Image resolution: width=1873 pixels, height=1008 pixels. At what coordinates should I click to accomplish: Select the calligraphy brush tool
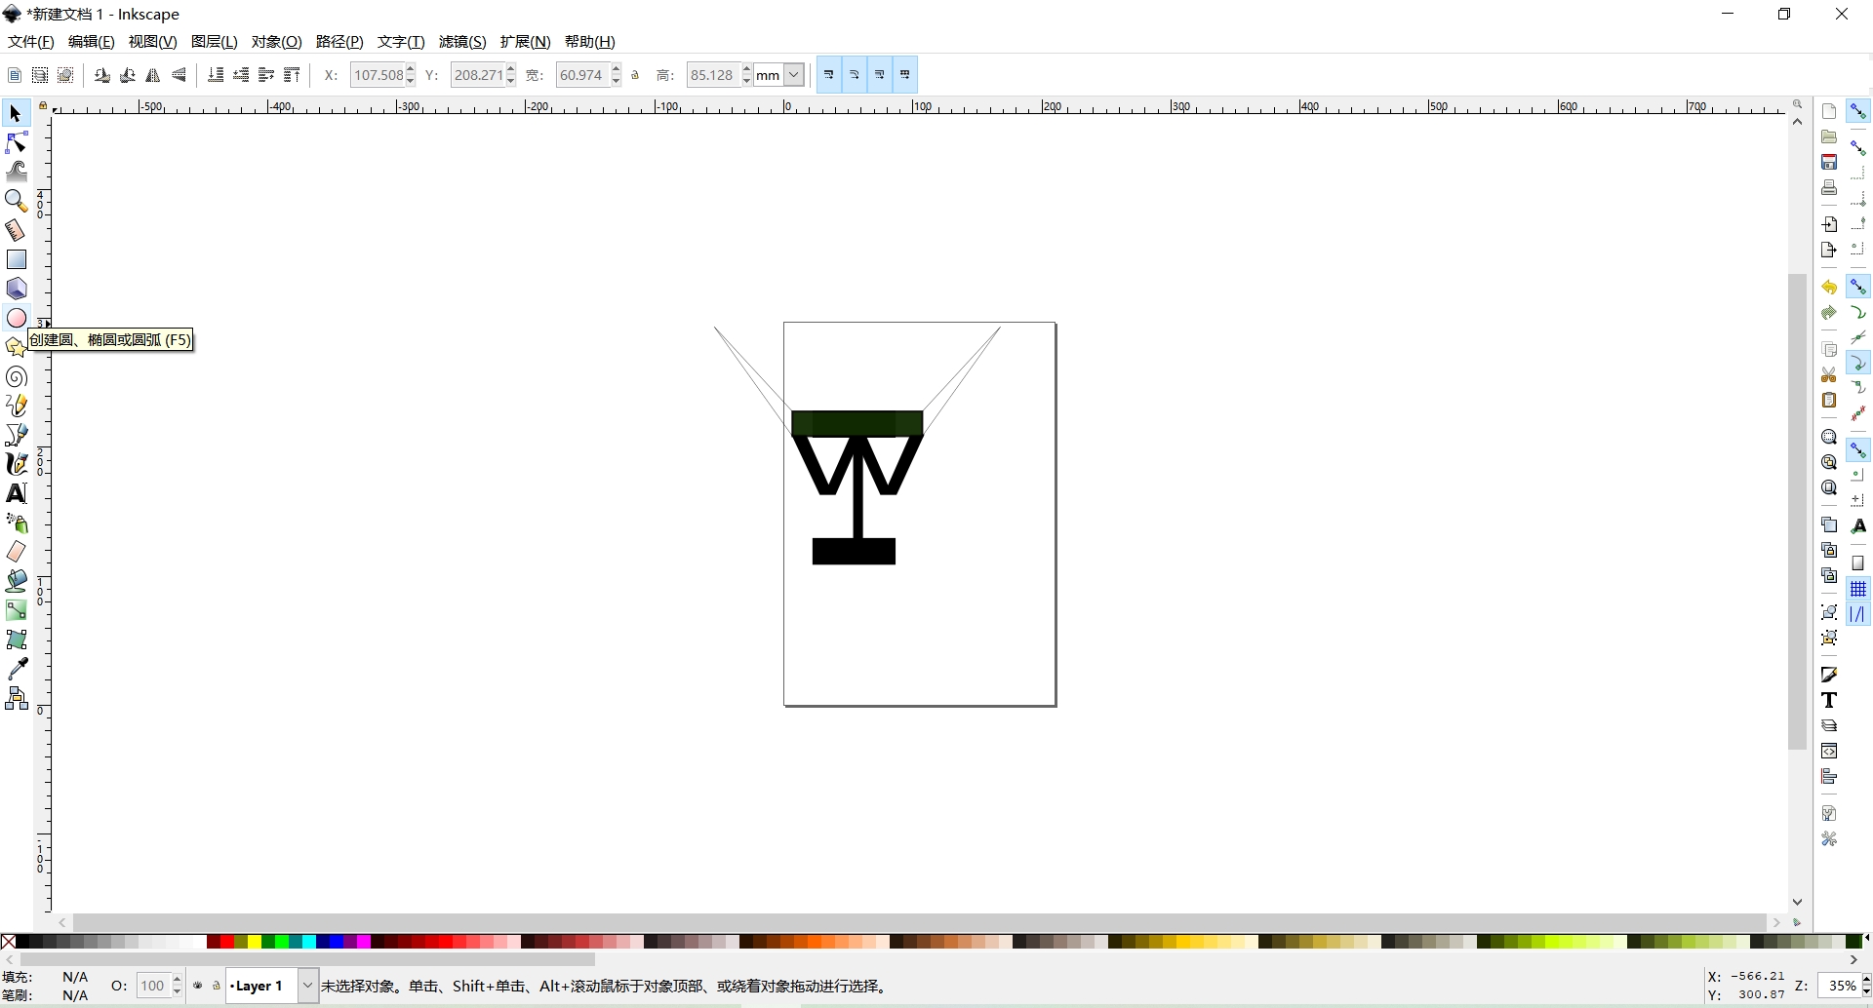(x=16, y=464)
